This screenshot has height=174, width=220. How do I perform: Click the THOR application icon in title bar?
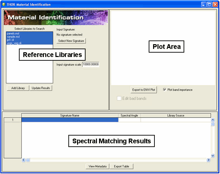[4, 4]
